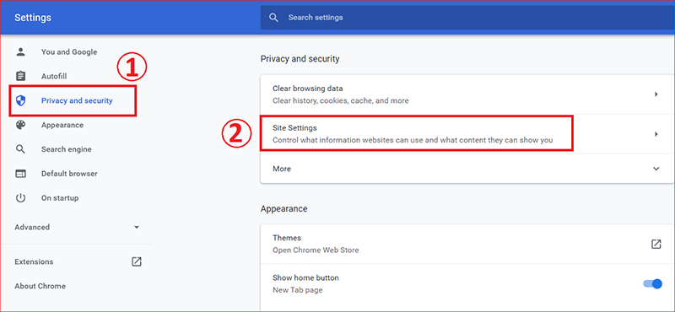The image size is (675, 312).
Task: Open Autofill settings in the sidebar
Action: point(54,76)
